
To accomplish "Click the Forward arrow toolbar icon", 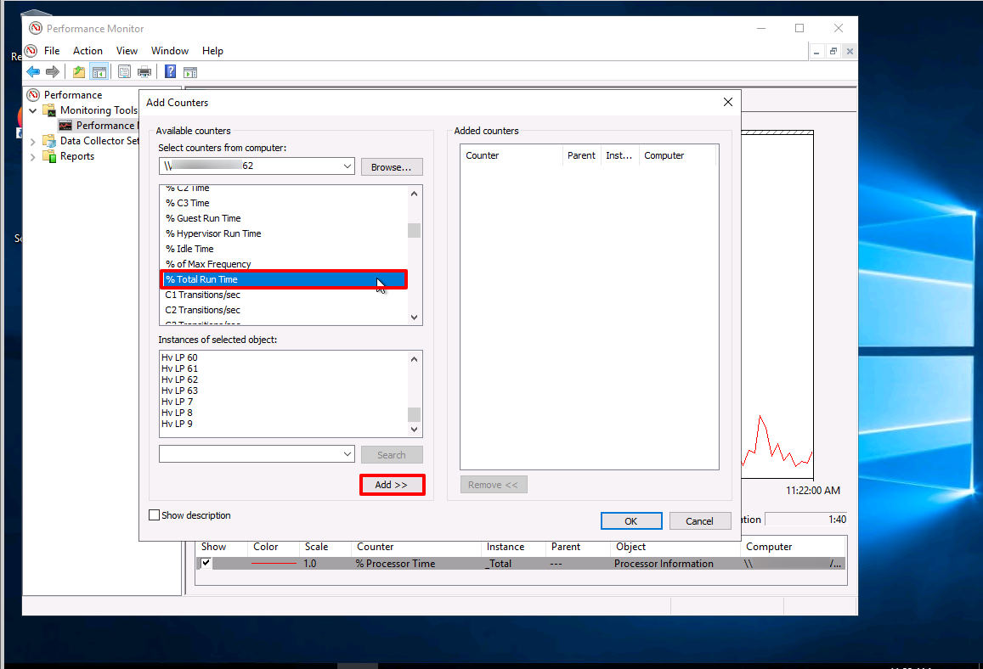I will point(53,72).
